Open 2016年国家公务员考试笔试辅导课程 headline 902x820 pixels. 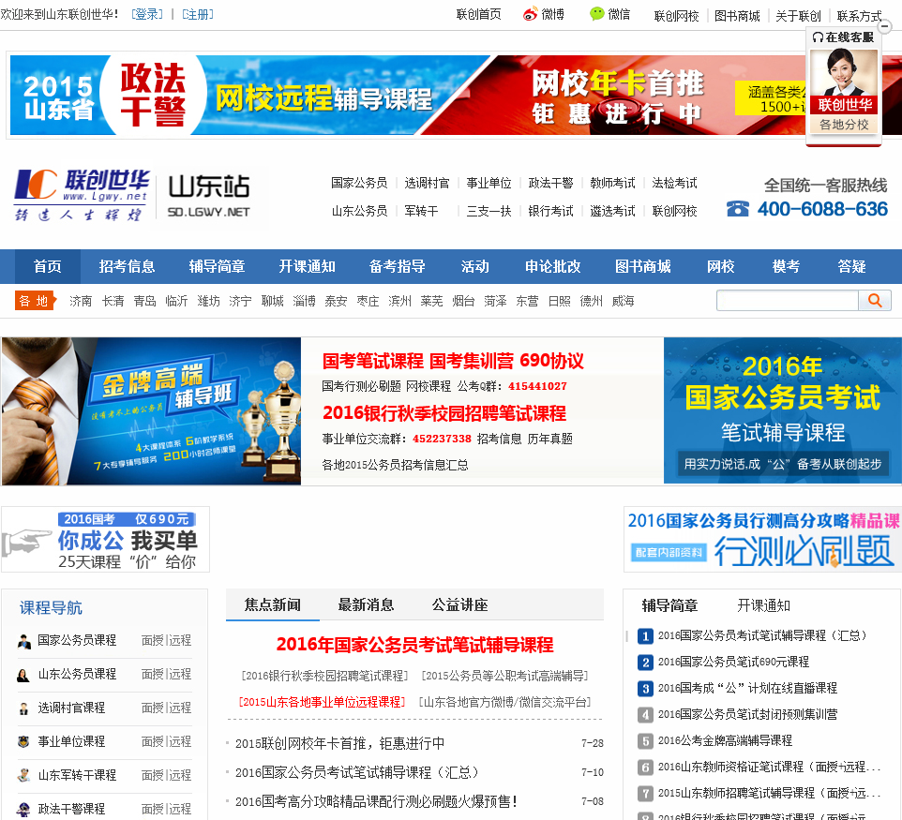[x=414, y=645]
